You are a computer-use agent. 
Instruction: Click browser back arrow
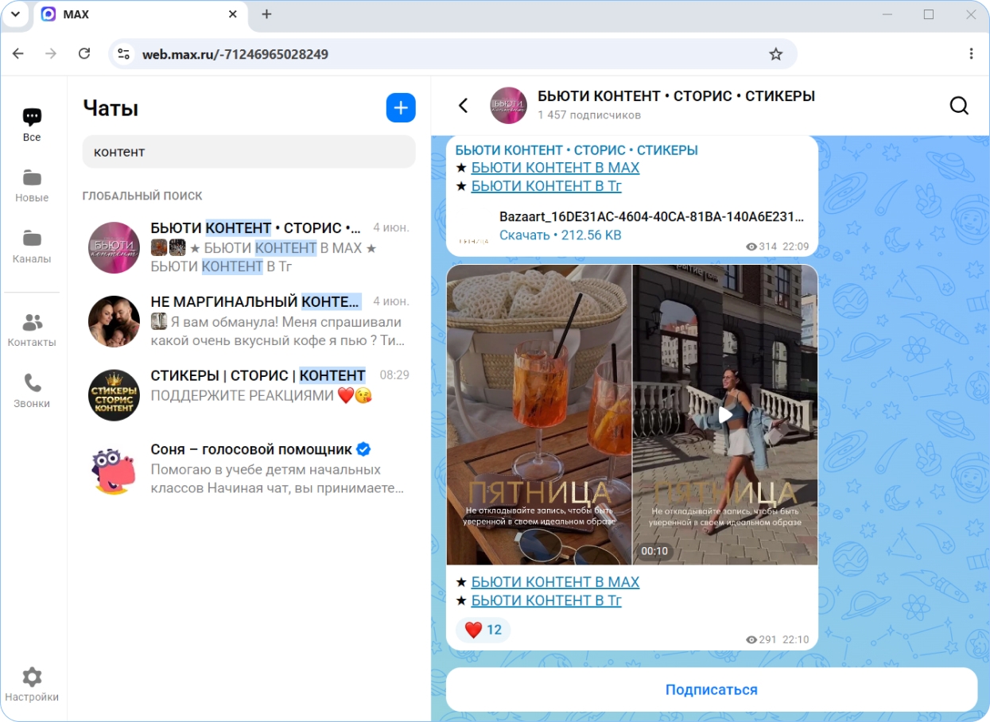coord(18,54)
